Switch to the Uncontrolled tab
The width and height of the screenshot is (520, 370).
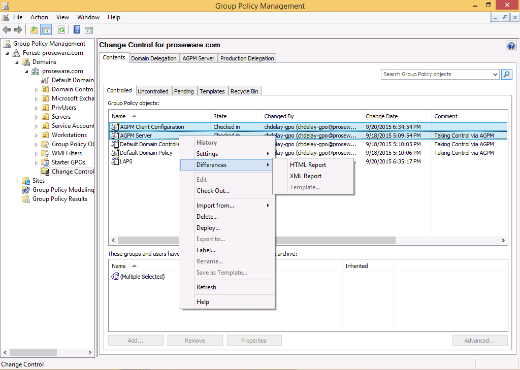[153, 91]
